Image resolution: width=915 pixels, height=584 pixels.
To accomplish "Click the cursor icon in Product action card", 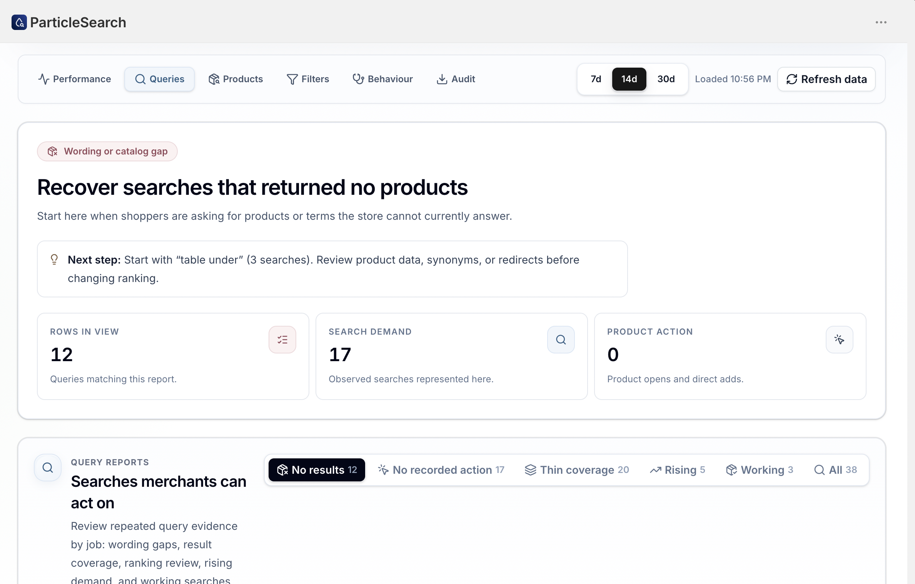I will [840, 340].
